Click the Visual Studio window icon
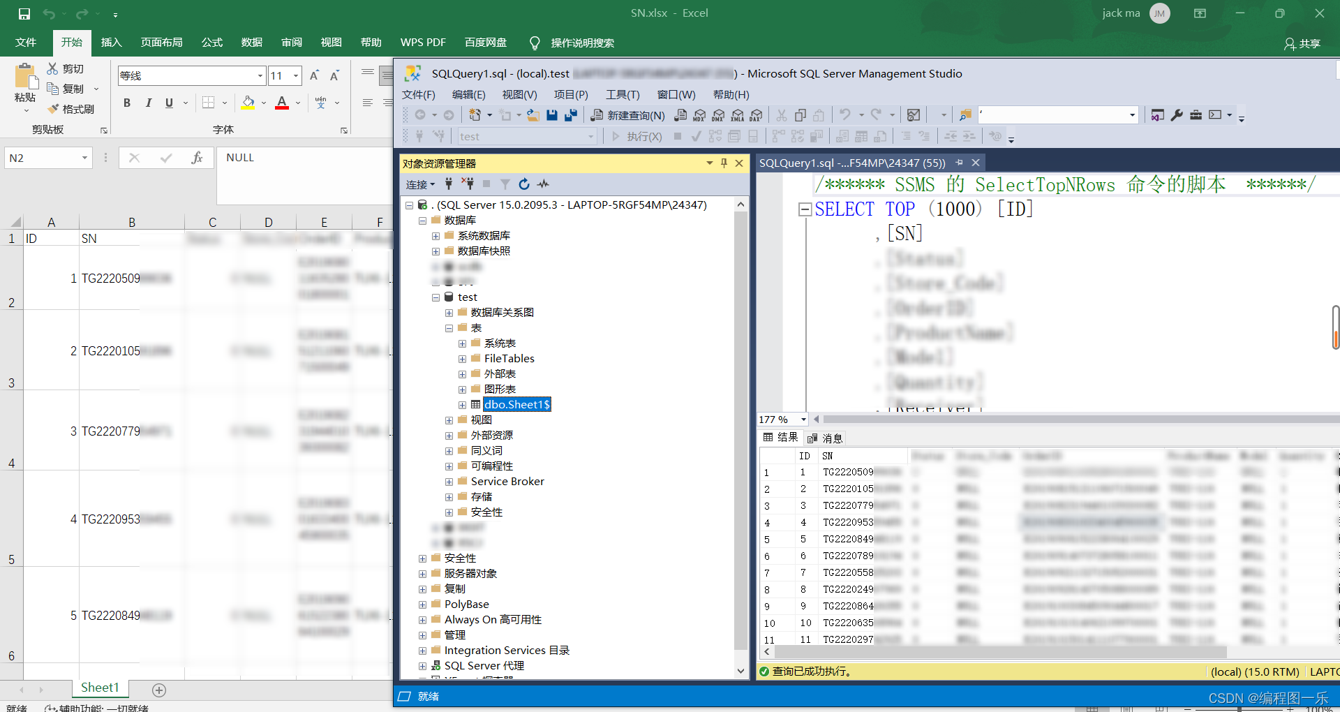 (x=1158, y=115)
